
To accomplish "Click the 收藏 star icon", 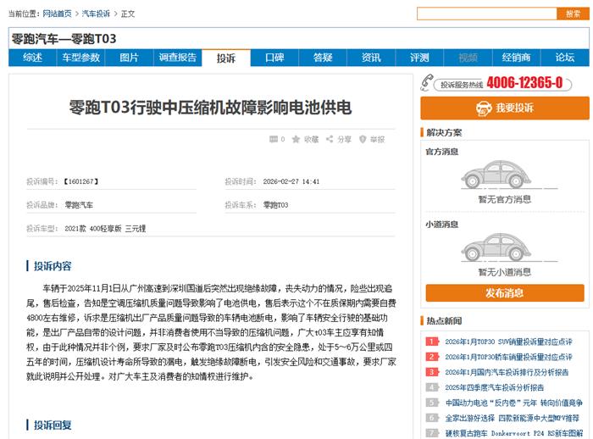I will [296, 140].
